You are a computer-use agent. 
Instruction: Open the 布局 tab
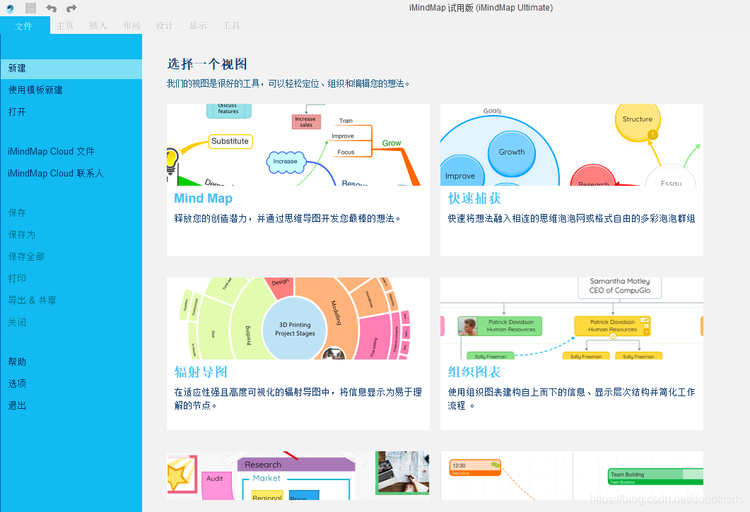click(x=131, y=26)
